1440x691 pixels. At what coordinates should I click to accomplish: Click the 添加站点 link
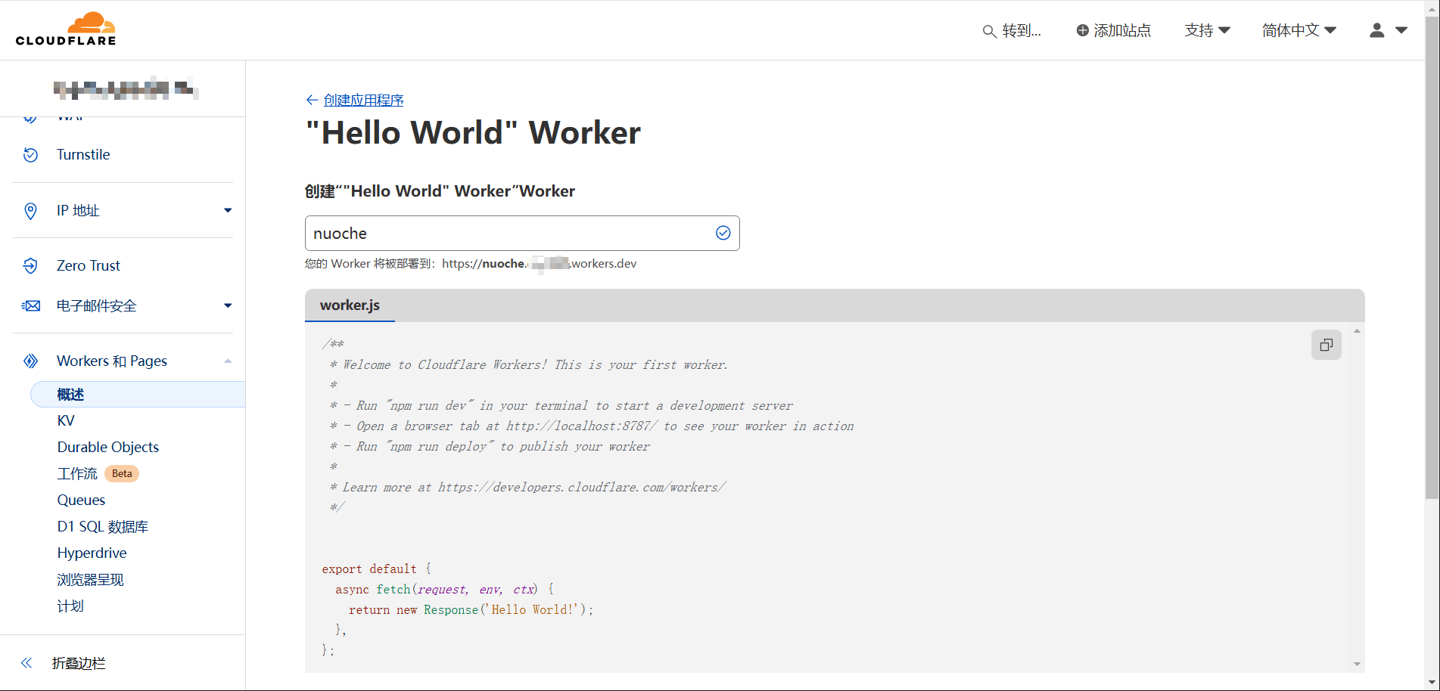pyautogui.click(x=1122, y=30)
